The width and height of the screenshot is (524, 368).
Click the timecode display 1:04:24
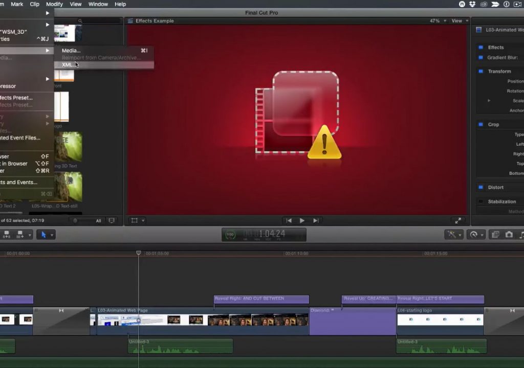click(272, 234)
